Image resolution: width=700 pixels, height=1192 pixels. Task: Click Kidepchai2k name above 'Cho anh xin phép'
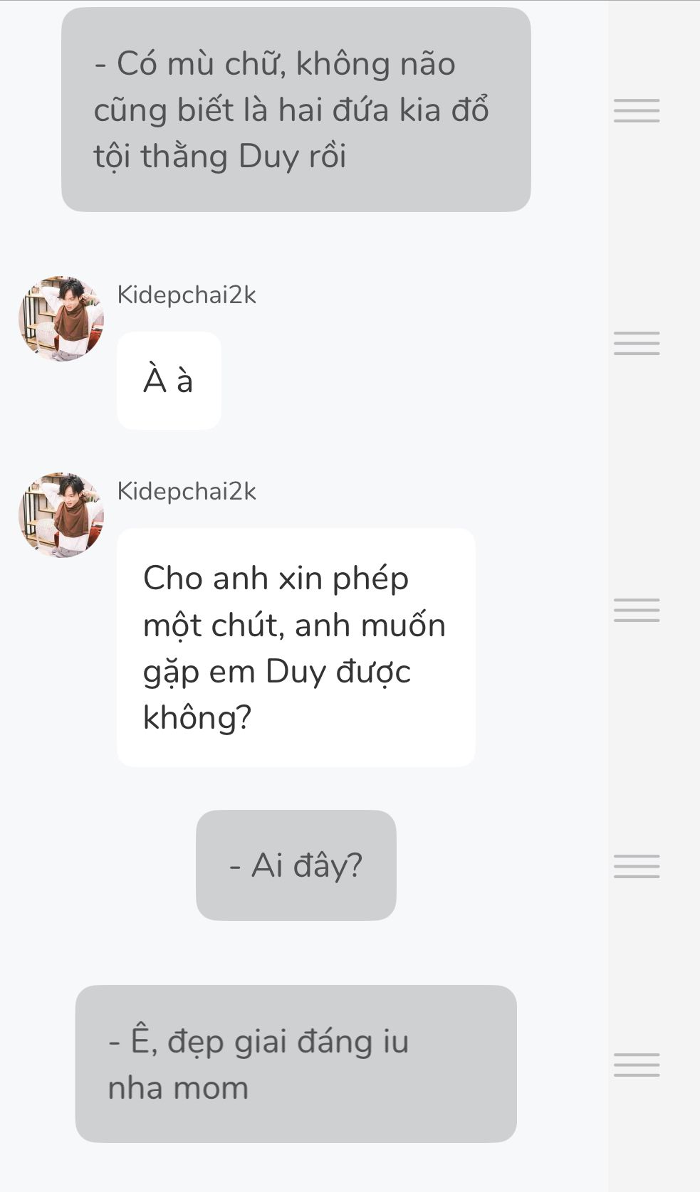pyautogui.click(x=187, y=491)
